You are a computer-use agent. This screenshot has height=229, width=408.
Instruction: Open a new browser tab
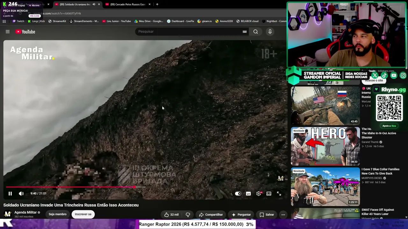pos(157,4)
